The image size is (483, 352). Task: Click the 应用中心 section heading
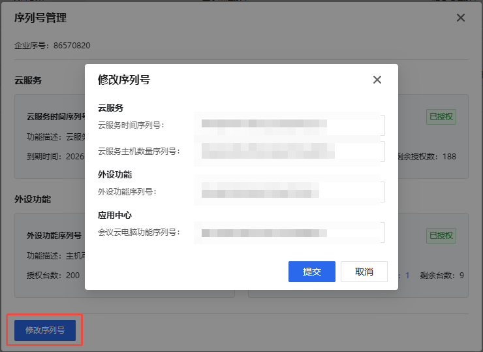pyautogui.click(x=116, y=215)
